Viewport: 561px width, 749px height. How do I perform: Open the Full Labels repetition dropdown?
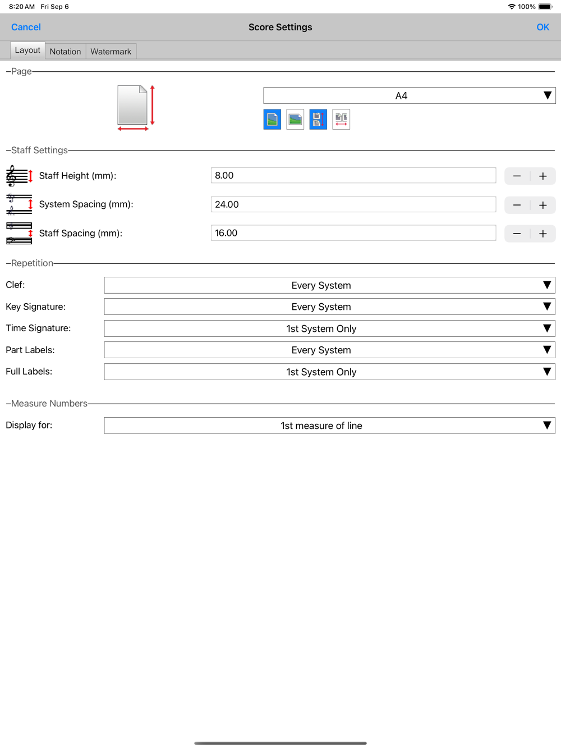tap(330, 372)
